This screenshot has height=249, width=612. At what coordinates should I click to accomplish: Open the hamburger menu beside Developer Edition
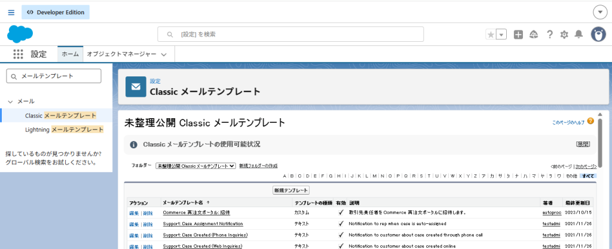click(11, 13)
